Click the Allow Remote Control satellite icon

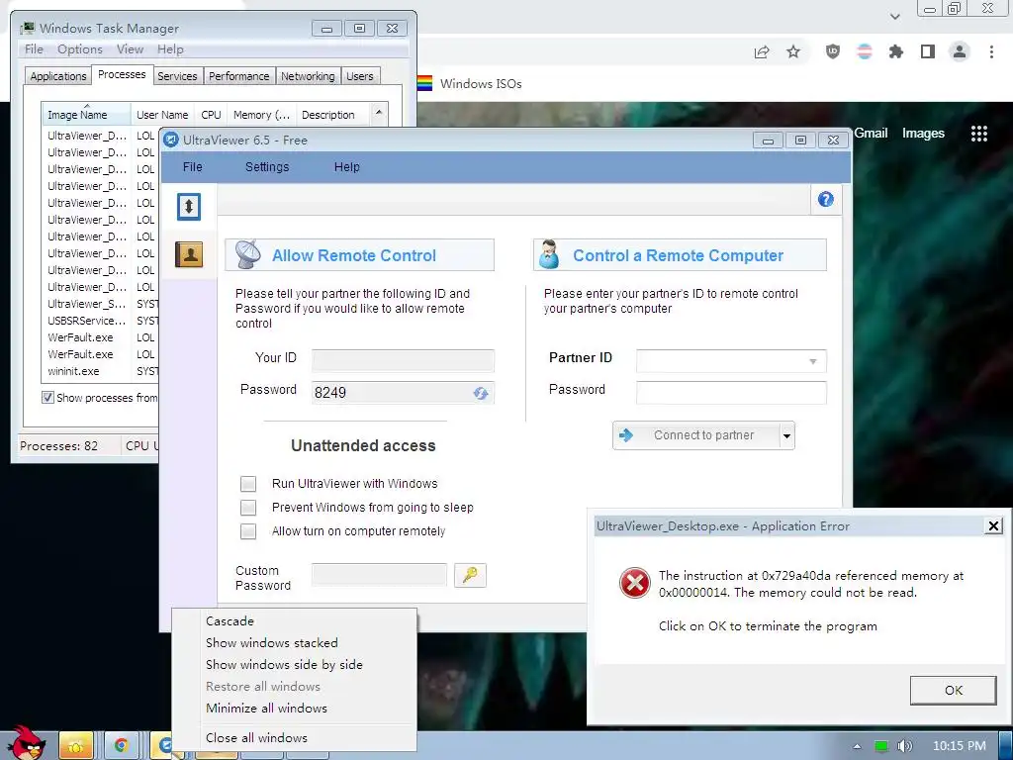pyautogui.click(x=247, y=254)
